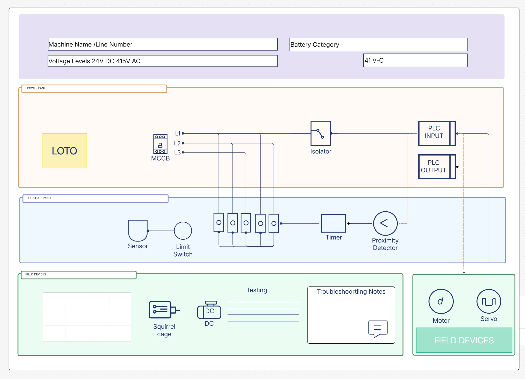The width and height of the screenshot is (525, 379).
Task: Select the Motor circle icon
Action: (x=441, y=301)
